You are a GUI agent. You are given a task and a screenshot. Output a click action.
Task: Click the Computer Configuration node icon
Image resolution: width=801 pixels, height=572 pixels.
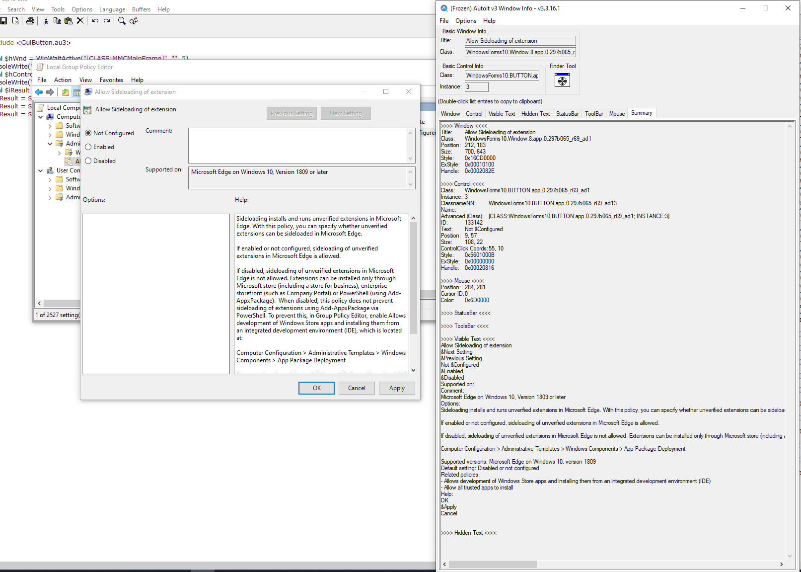tap(50, 117)
